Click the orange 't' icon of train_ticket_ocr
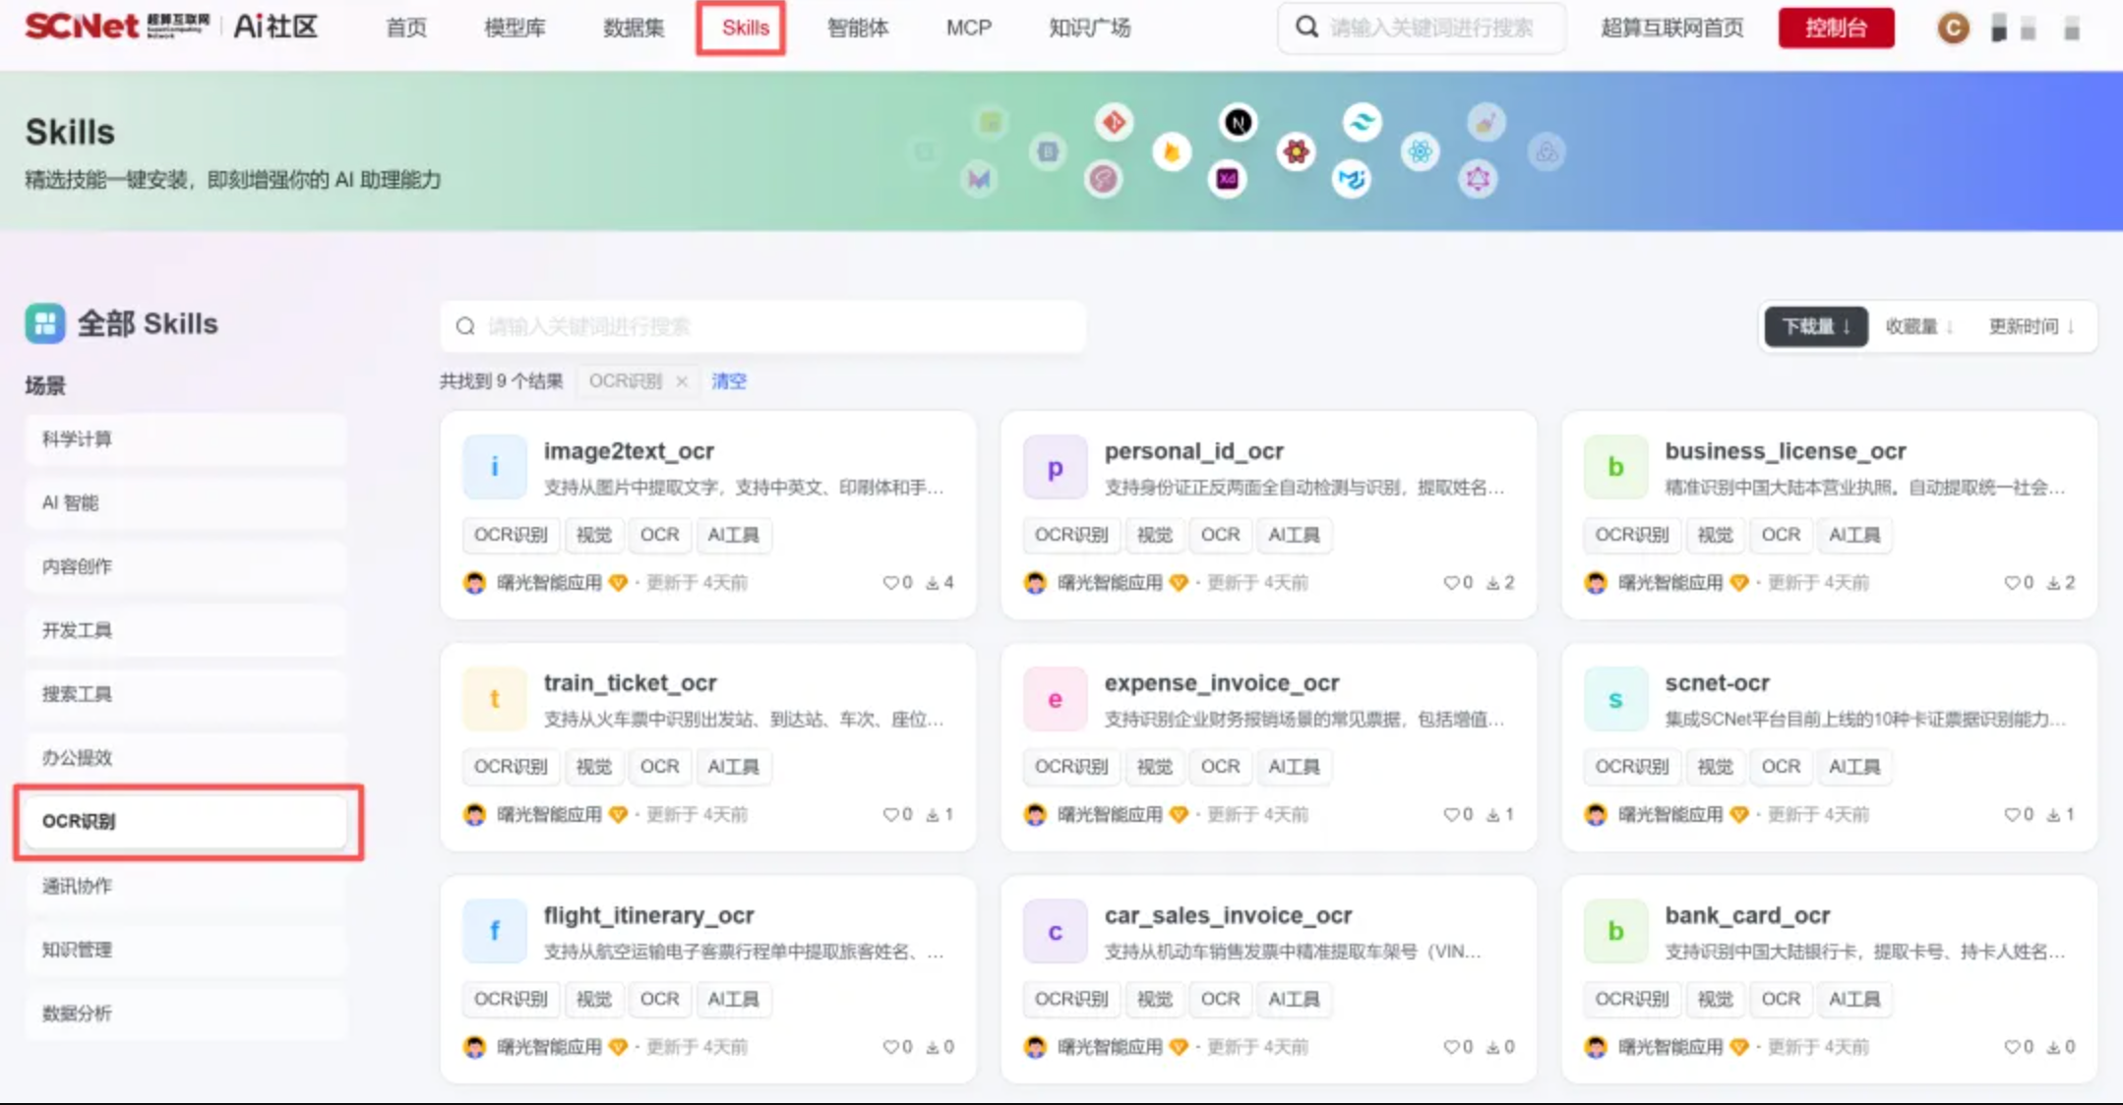 point(494,699)
